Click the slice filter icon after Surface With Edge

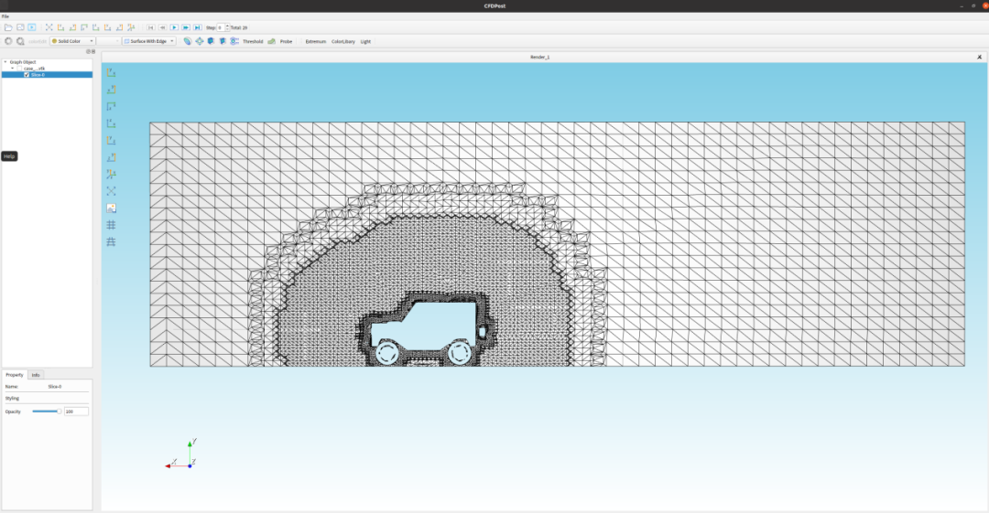pyautogui.click(x=188, y=41)
